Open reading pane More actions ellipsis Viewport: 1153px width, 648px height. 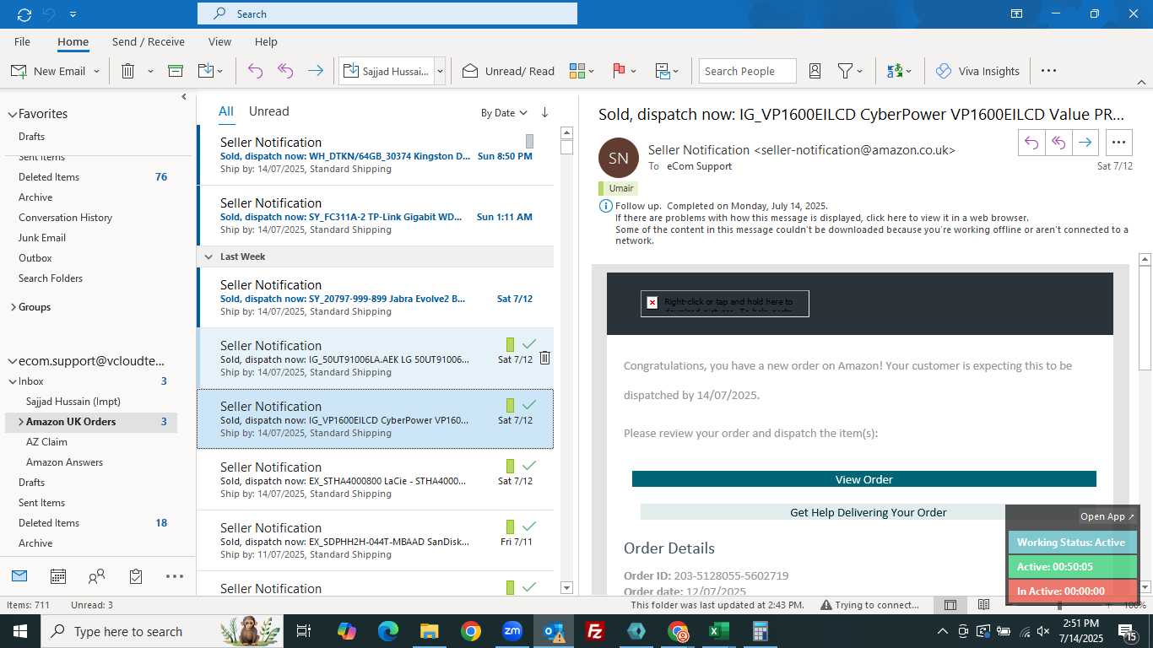click(x=1118, y=143)
